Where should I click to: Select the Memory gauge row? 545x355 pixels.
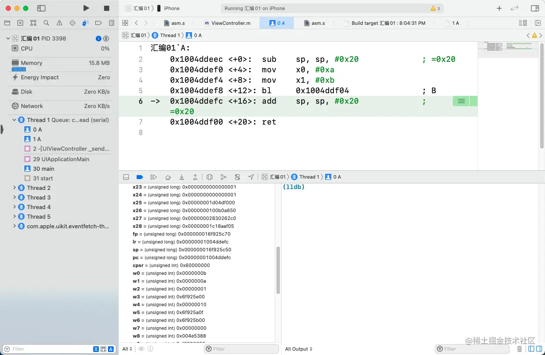61,65
